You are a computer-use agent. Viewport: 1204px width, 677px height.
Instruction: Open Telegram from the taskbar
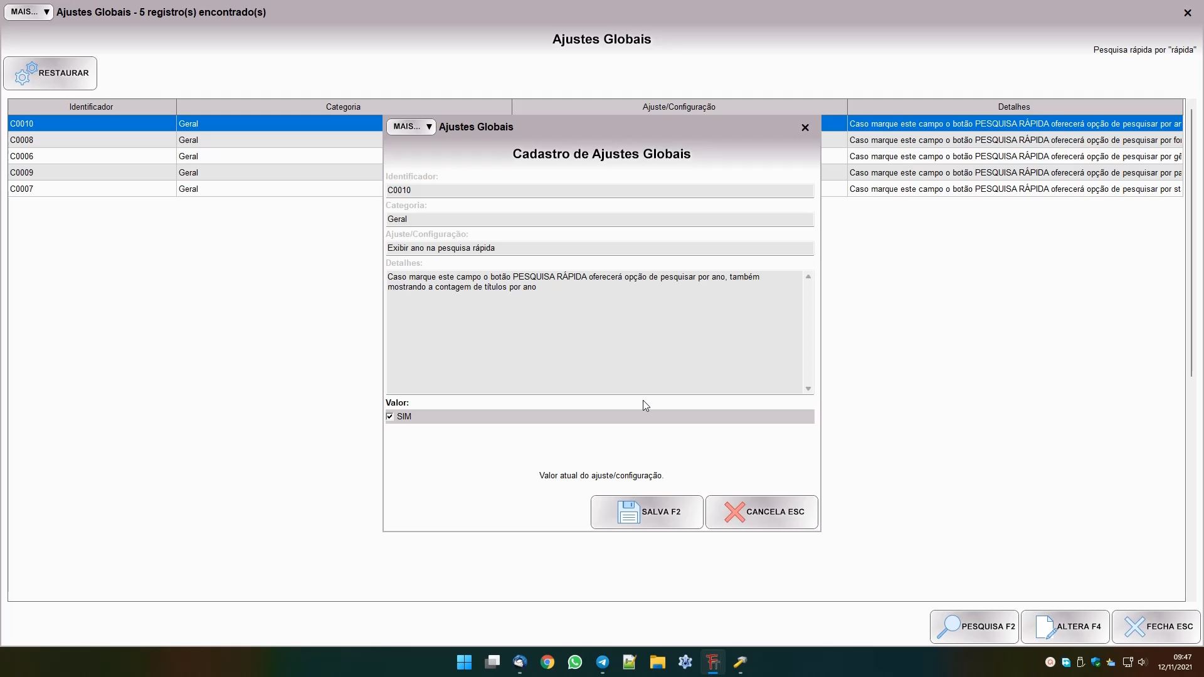[602, 662]
